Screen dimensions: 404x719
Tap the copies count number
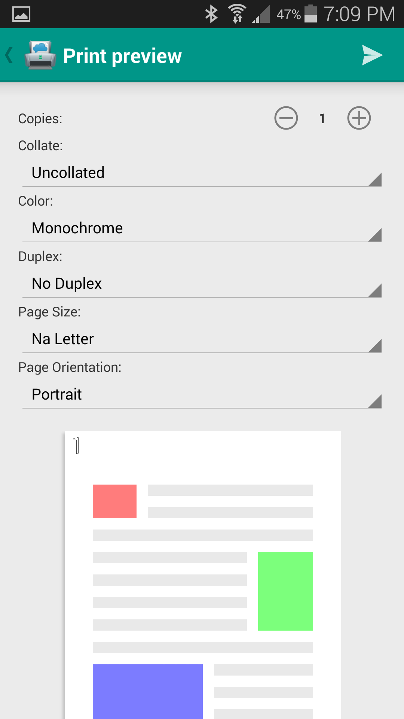click(322, 119)
